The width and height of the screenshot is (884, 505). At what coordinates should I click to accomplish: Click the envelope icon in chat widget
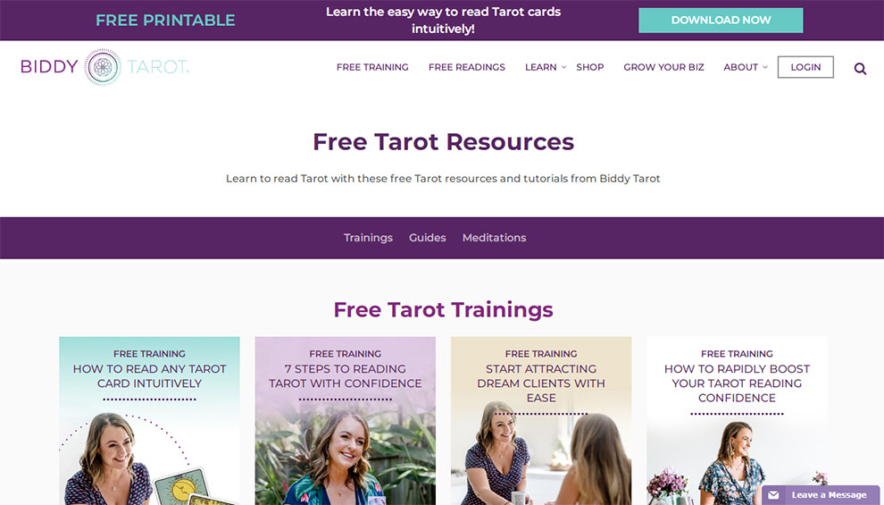773,495
